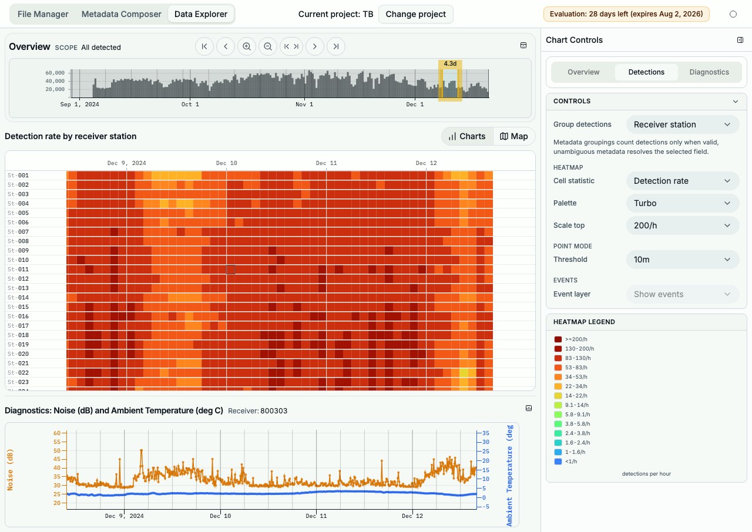Click the St-001 row label

[x=18, y=175]
